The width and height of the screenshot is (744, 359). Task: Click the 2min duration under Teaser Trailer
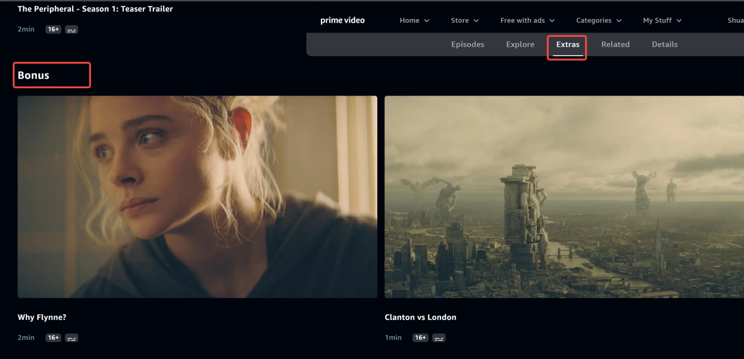[26, 29]
